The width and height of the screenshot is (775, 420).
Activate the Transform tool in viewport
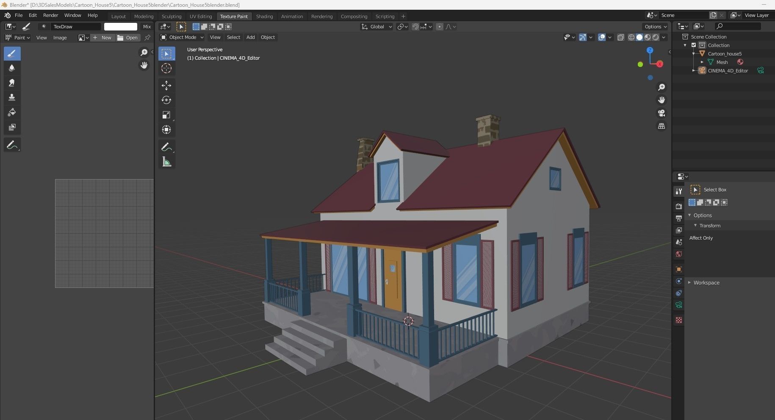(x=166, y=130)
